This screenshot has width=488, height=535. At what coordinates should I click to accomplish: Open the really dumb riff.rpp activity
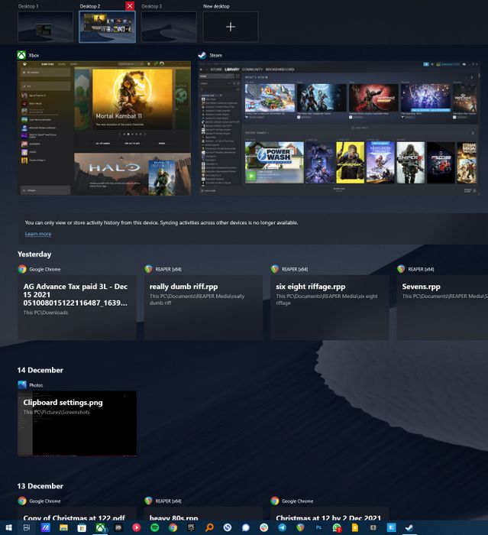point(203,307)
